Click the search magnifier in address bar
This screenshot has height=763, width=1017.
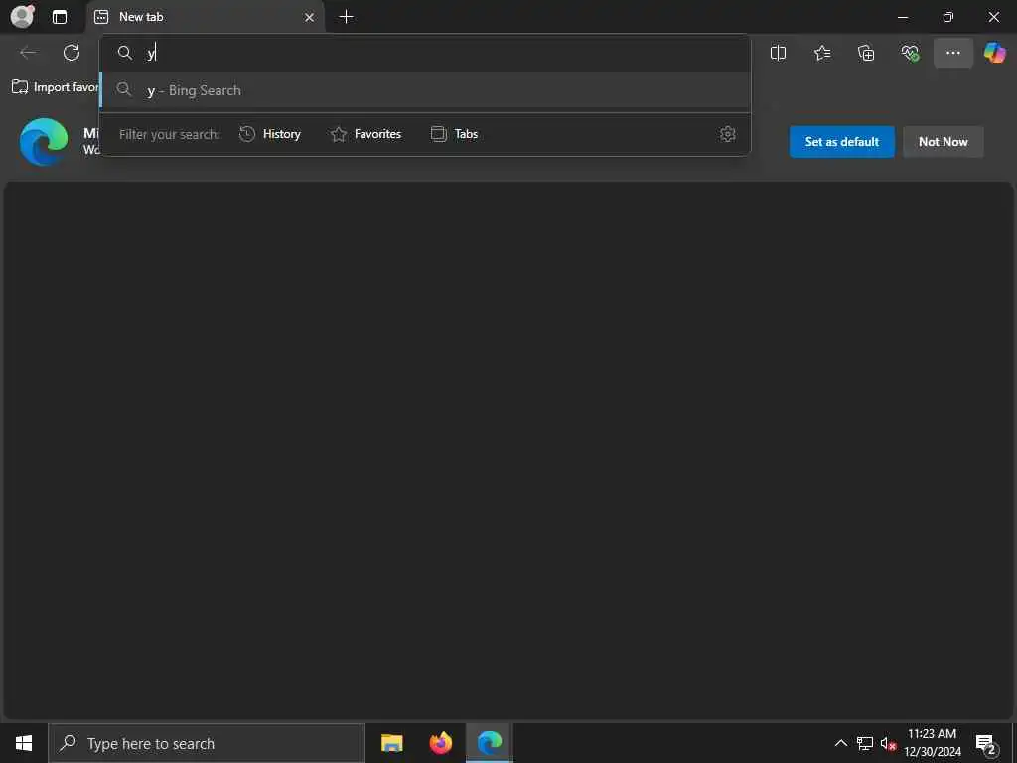pyautogui.click(x=125, y=54)
